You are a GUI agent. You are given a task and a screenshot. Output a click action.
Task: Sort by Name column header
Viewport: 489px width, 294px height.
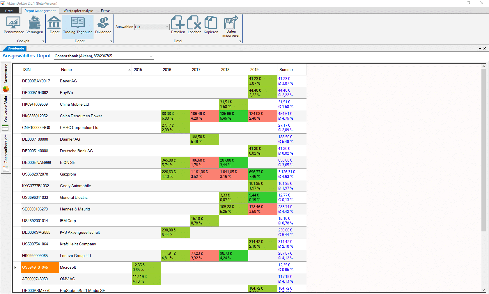(x=95, y=70)
